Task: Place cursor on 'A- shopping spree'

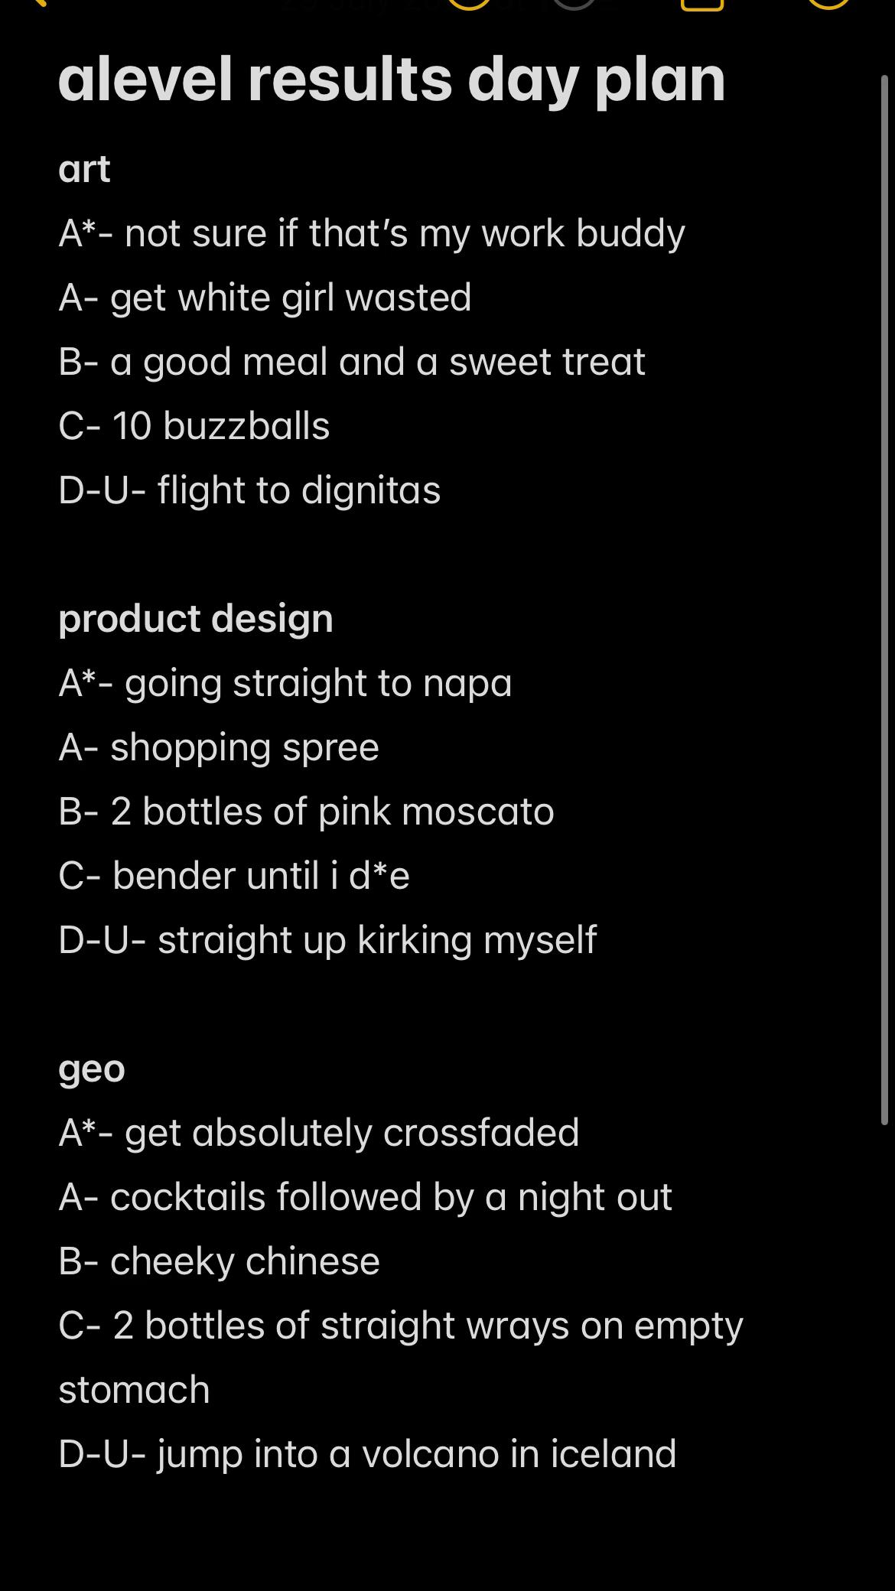Action: click(x=219, y=747)
